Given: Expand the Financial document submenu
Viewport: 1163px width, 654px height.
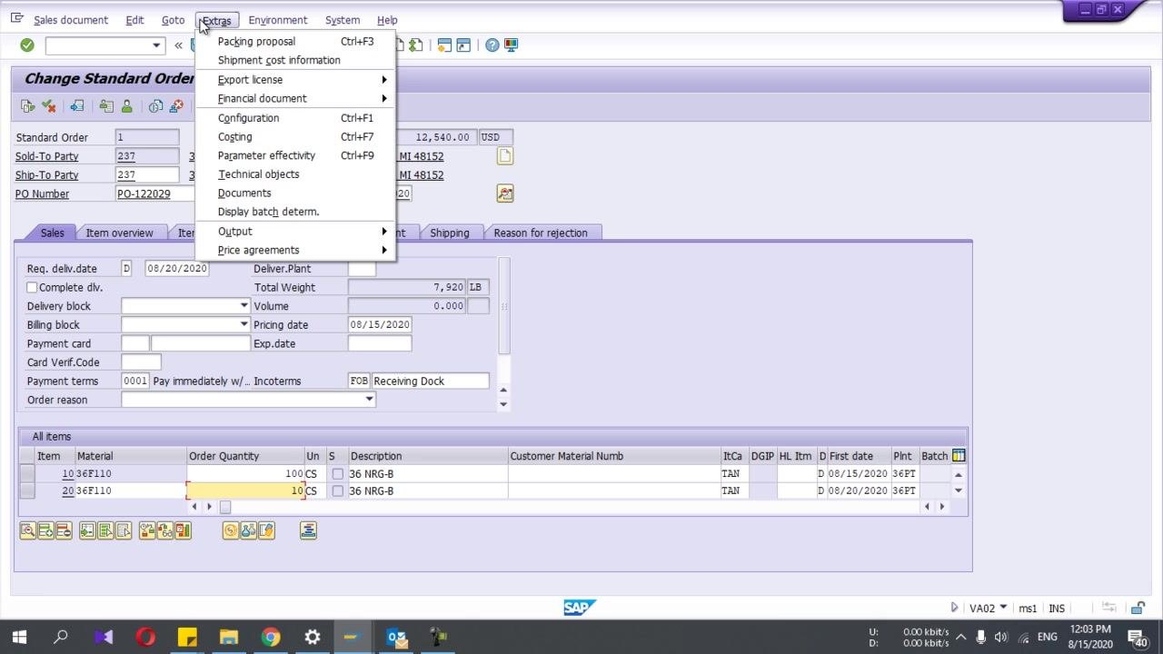Looking at the screenshot, I should (x=297, y=98).
